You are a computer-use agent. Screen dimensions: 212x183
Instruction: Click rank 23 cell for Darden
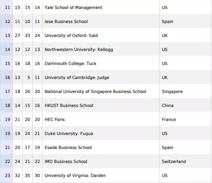[7, 176]
